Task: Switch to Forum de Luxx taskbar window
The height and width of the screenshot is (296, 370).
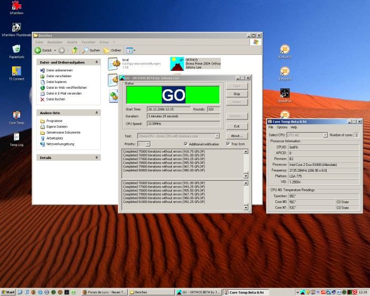Action: pyautogui.click(x=105, y=292)
